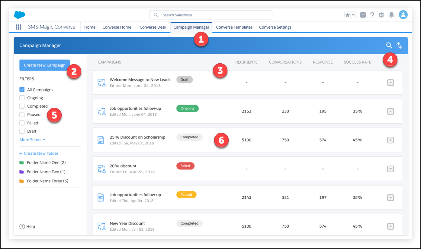Click the SUCCESS RATE column header
421x249 pixels.
pos(358,62)
